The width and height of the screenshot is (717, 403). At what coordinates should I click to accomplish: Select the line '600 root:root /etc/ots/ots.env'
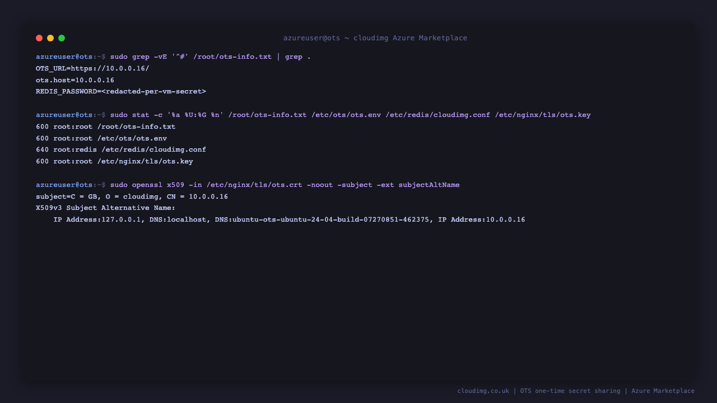101,138
